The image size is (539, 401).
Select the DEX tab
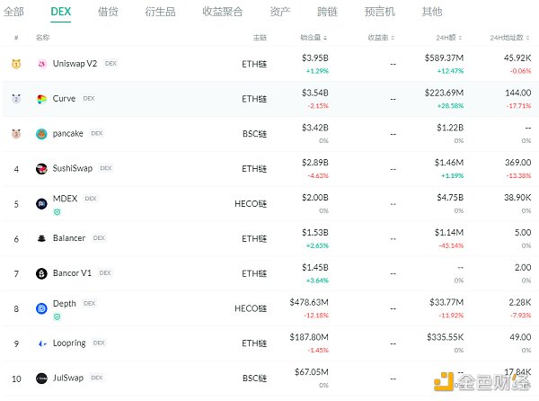(x=60, y=12)
